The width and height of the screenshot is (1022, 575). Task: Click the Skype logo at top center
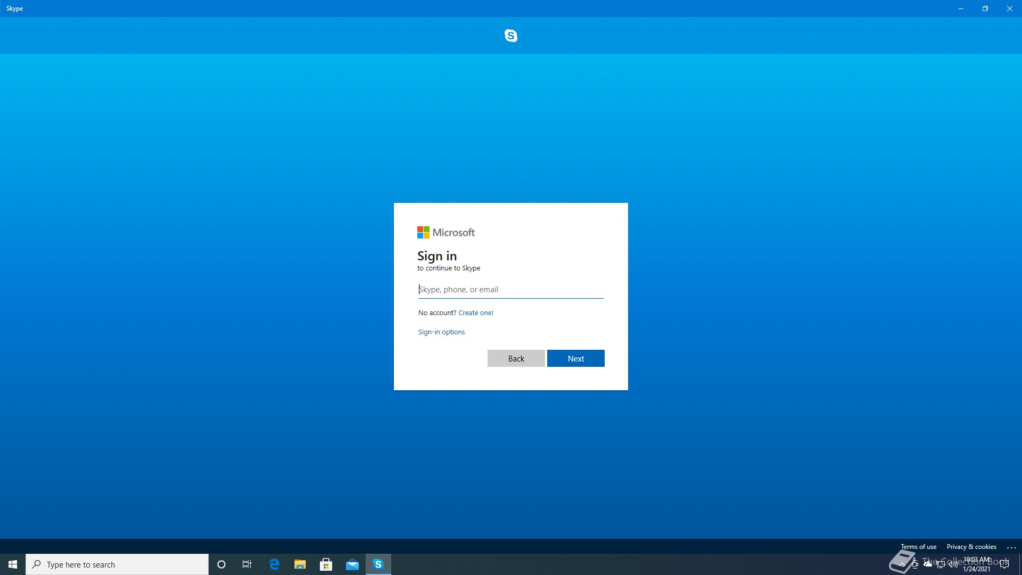click(510, 36)
